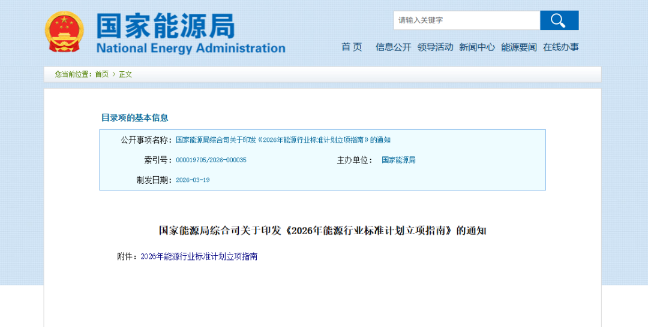
Task: Click the 您当前位置 label
Action: [74, 74]
